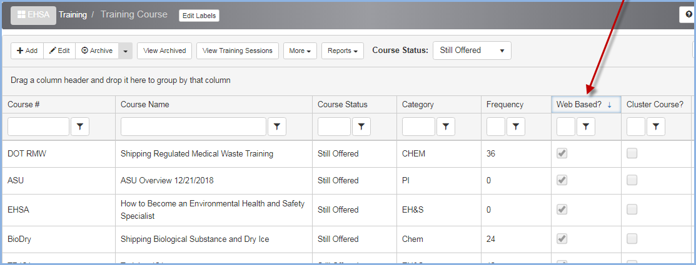
Task: Open filter funnel for Frequency column
Action: [x=516, y=127]
